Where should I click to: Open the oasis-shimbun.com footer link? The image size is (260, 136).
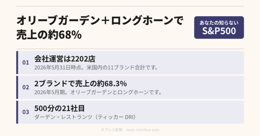(143, 130)
